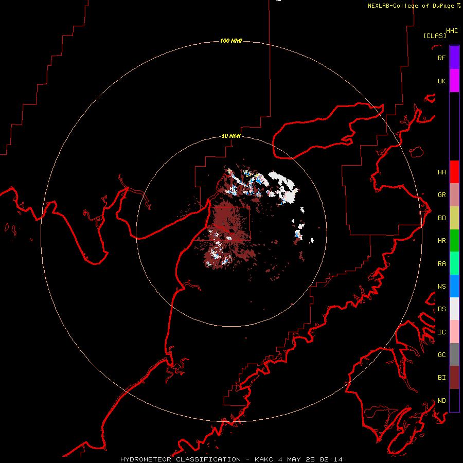Image resolution: width=463 pixels, height=463 pixels.
Task: Click the HR green legend swatch
Action: click(x=454, y=241)
